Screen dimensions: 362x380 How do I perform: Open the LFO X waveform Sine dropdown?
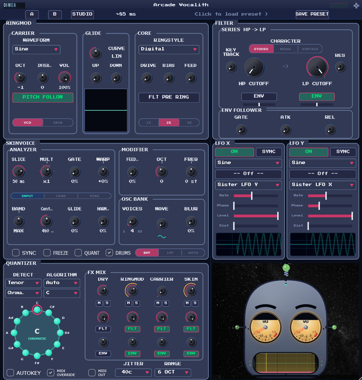pyautogui.click(x=249, y=163)
